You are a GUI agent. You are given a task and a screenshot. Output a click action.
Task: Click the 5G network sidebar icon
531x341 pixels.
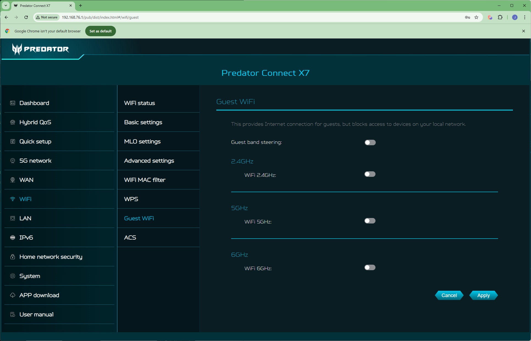pyautogui.click(x=13, y=161)
